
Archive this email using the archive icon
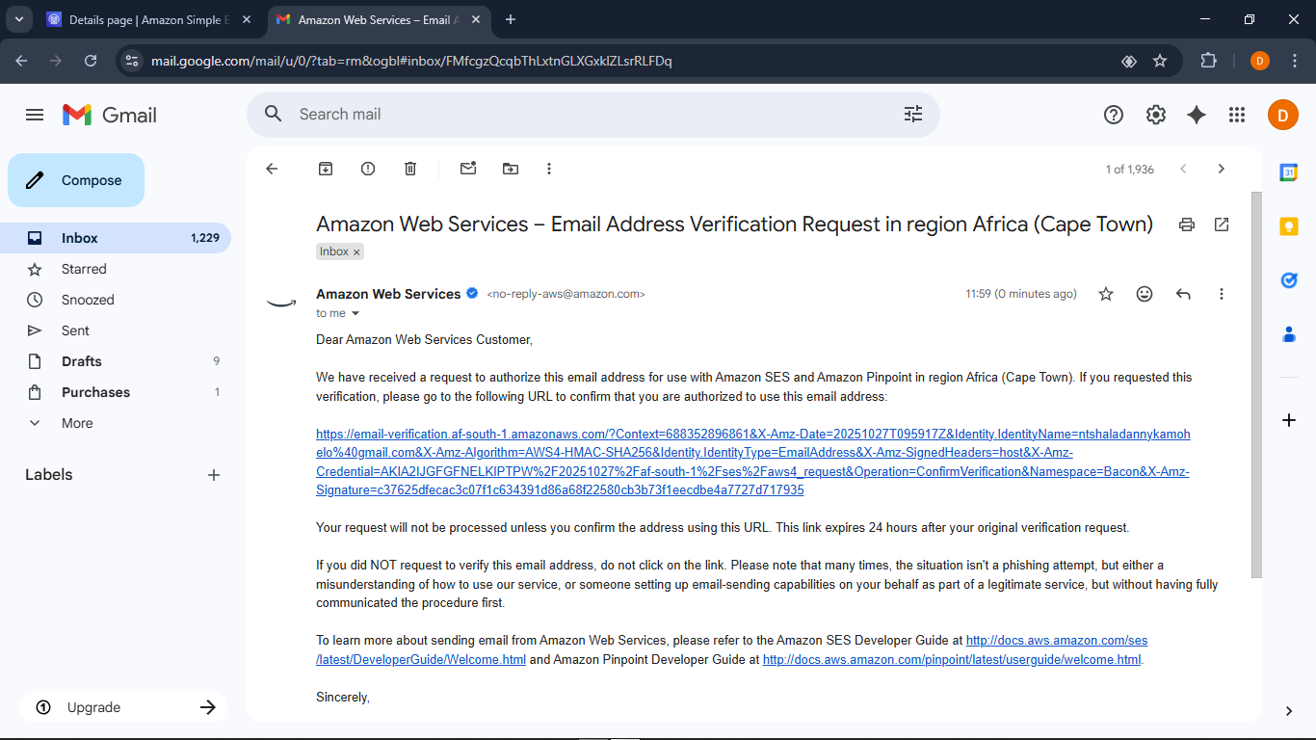(326, 169)
